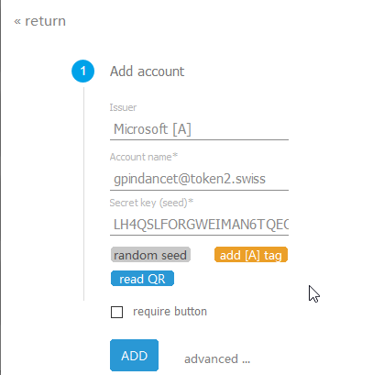Open the read QR scanner button

[x=142, y=279]
